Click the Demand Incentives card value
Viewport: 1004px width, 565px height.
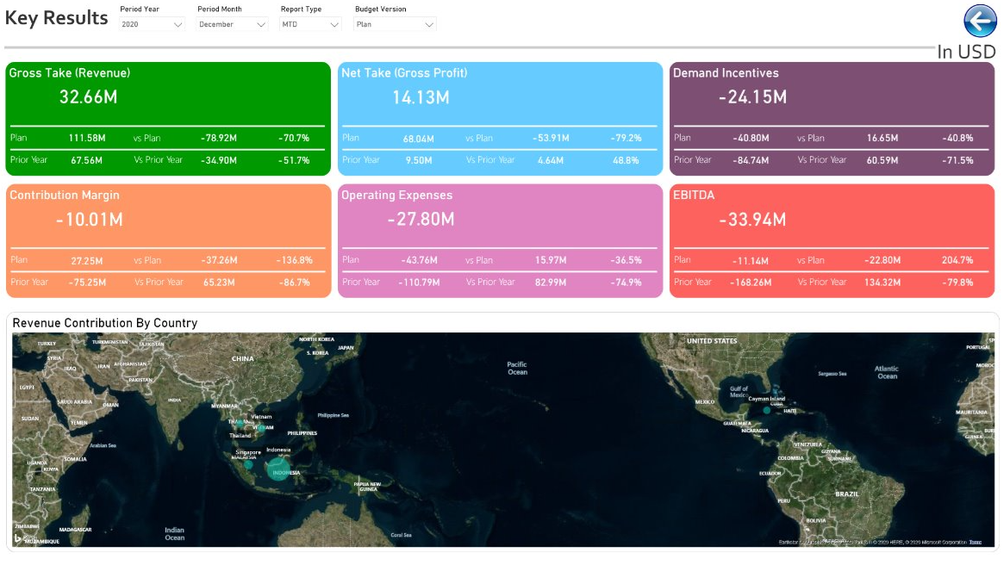click(752, 97)
